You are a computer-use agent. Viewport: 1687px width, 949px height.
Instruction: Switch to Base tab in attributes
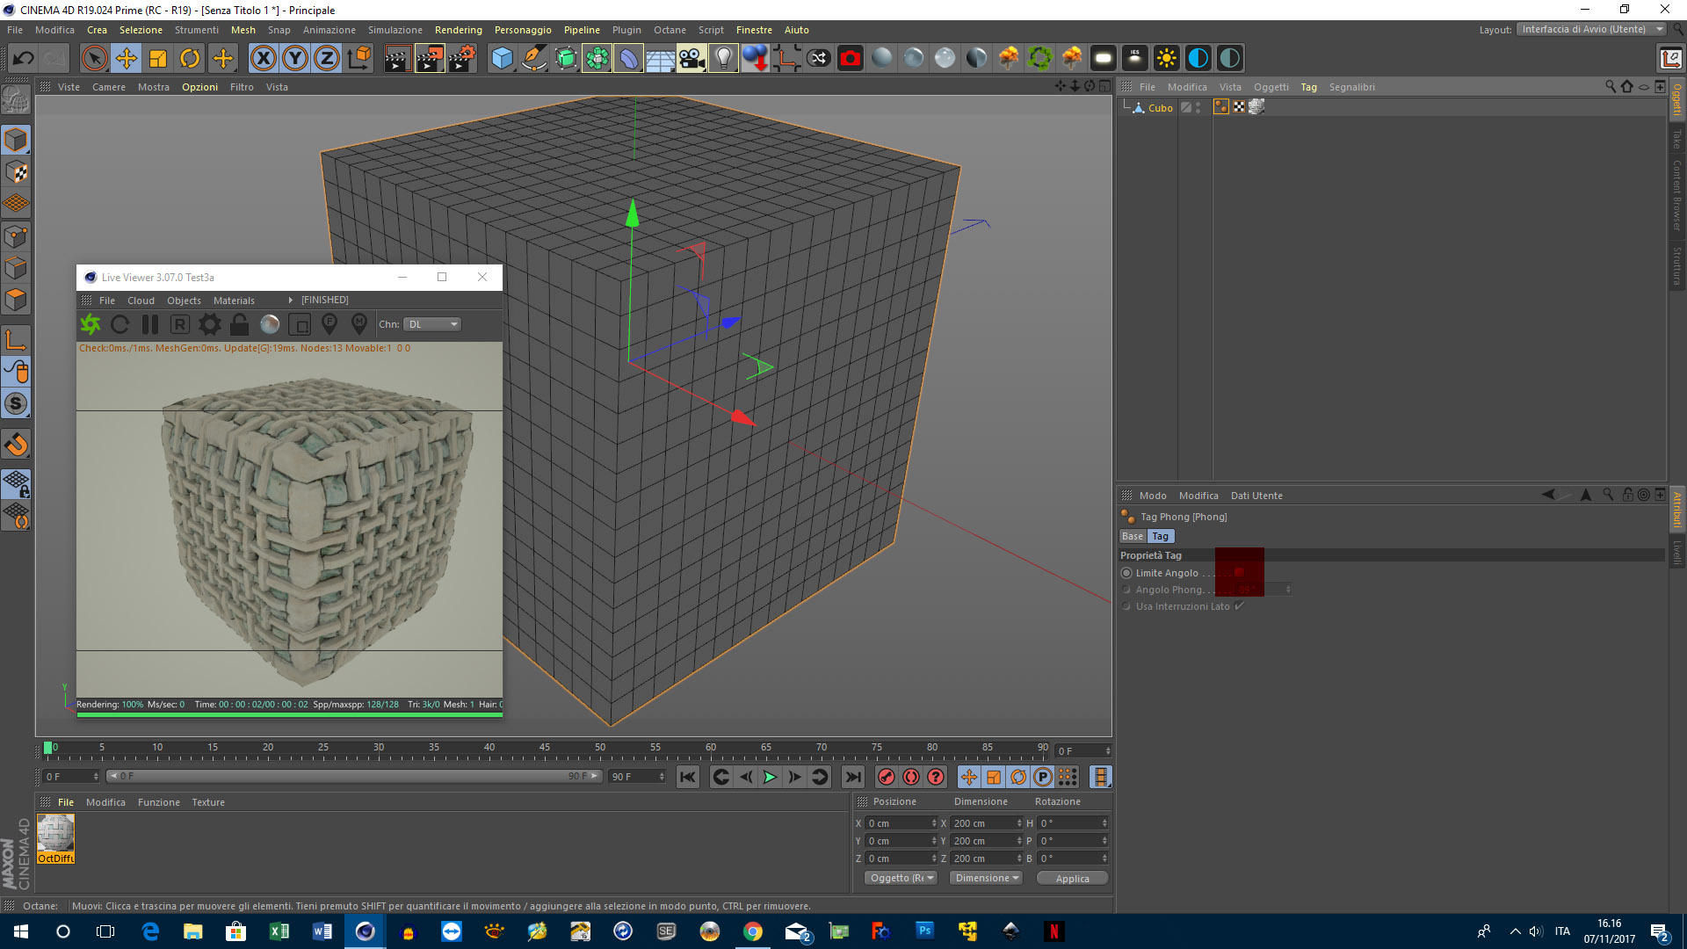pos(1132,536)
